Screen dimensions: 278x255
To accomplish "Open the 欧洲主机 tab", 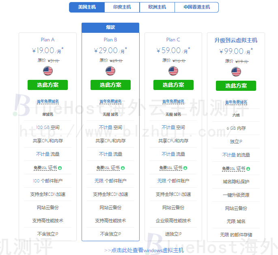I will point(157,7).
